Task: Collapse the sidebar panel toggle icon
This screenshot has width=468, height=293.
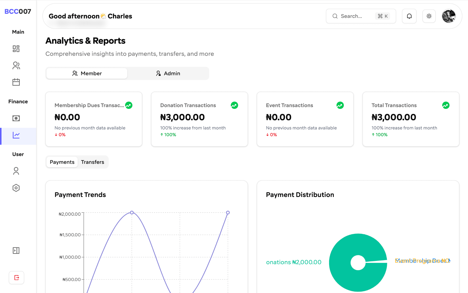Action: click(16, 250)
